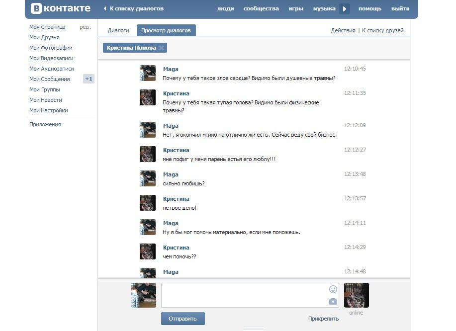The image size is (456, 331).
Task: Open Мои Аудиозаписи in sidebar
Action: pos(52,69)
